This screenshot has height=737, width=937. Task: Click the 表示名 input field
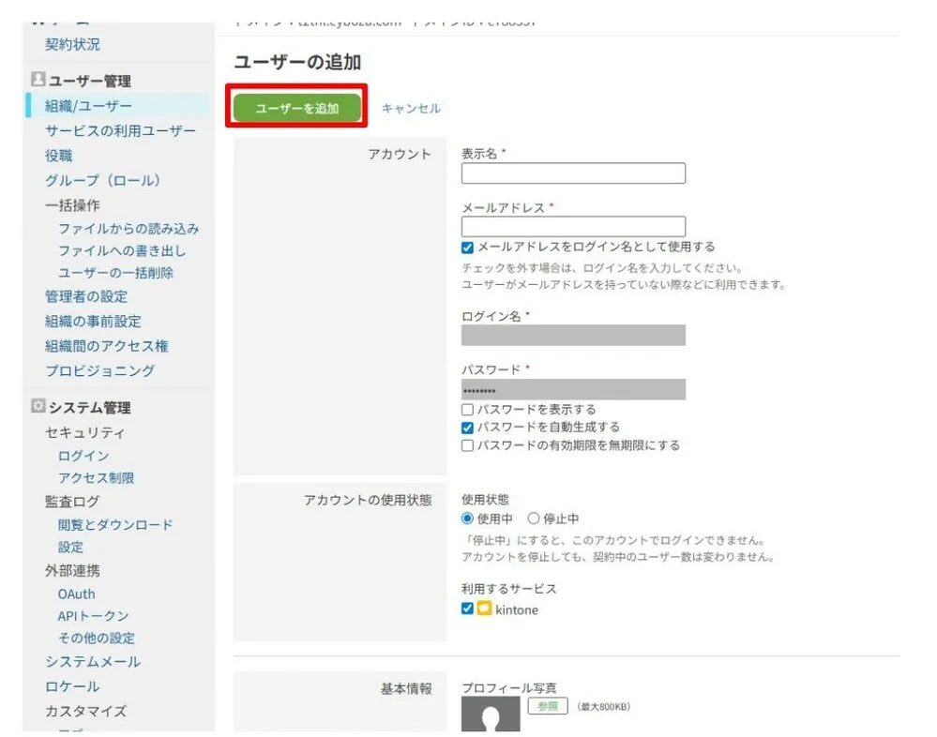point(573,173)
